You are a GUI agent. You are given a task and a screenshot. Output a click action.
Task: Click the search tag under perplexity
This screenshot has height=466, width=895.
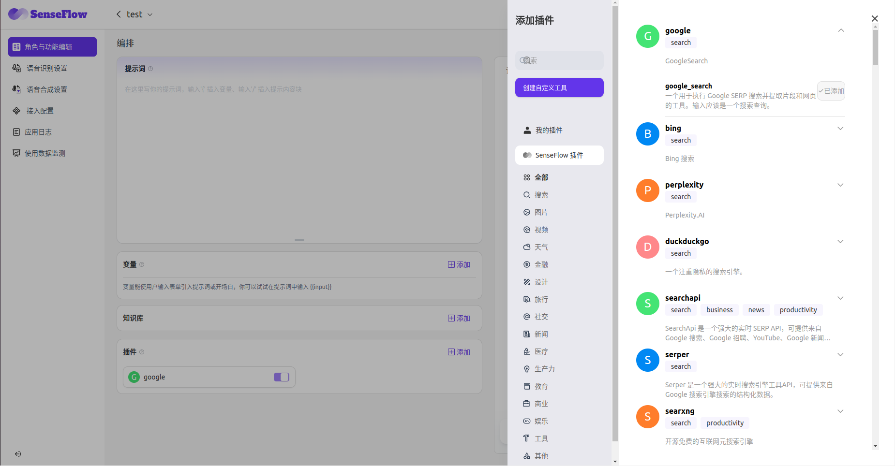(x=681, y=197)
